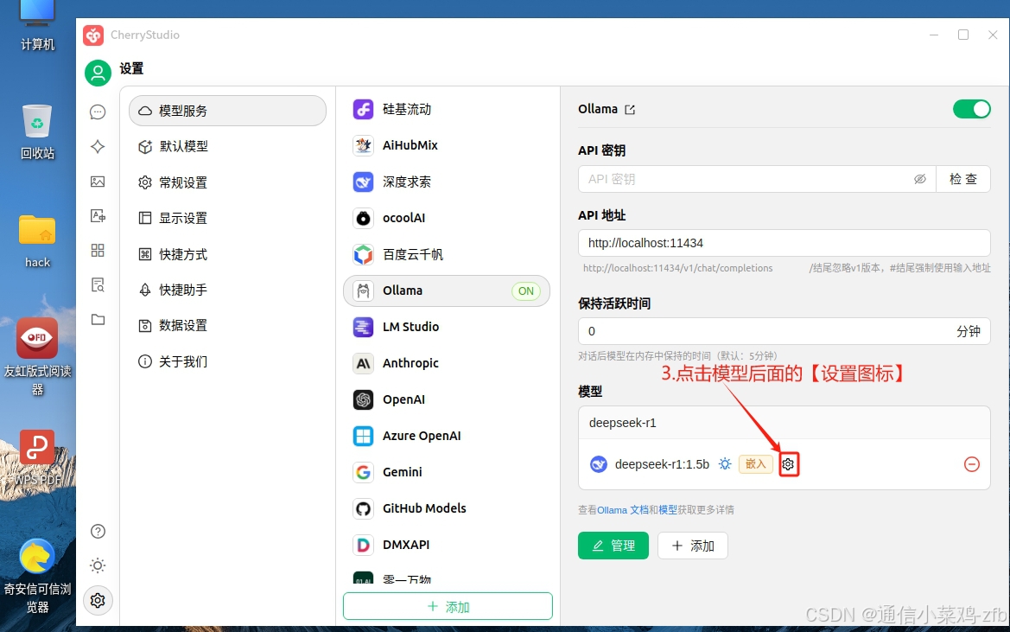Image resolution: width=1010 pixels, height=632 pixels.
Task: Select the GitHub Models provider
Action: point(447,508)
